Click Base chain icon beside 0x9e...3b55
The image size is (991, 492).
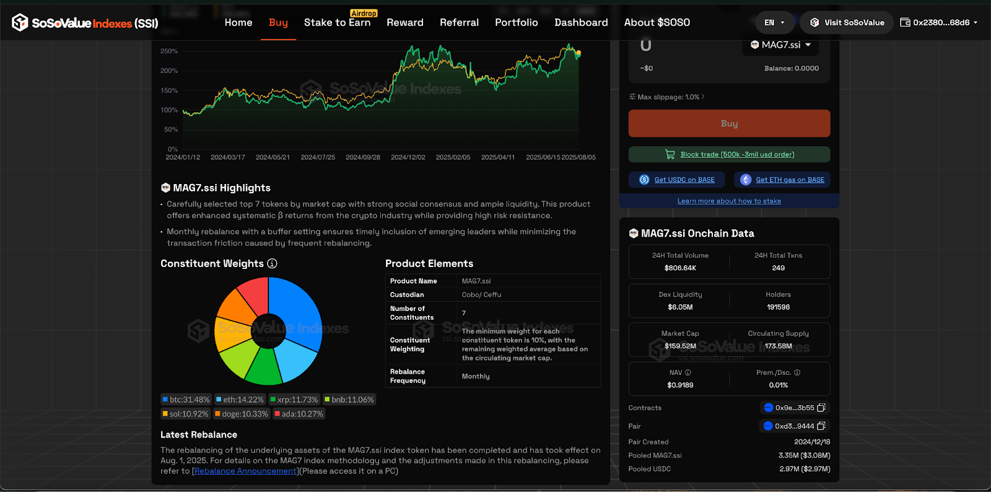[769, 408]
